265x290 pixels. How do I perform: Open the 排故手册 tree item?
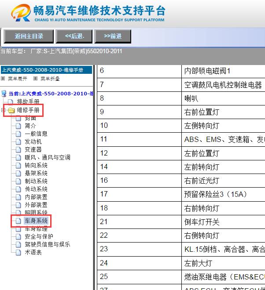click(28, 101)
